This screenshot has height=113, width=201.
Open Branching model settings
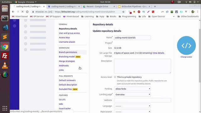click(67, 56)
